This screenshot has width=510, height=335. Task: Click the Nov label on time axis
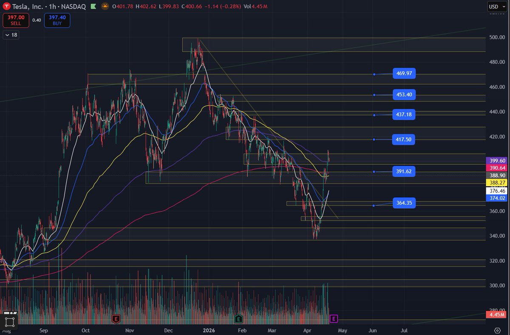click(130, 330)
